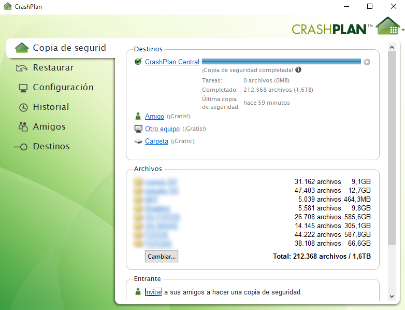The width and height of the screenshot is (405, 310).
Task: Switch to the Restaurar tab
Action: (x=53, y=68)
